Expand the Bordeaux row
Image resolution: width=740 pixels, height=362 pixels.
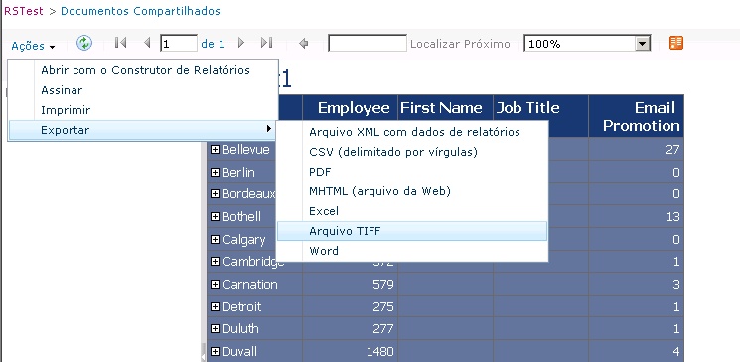click(x=215, y=193)
